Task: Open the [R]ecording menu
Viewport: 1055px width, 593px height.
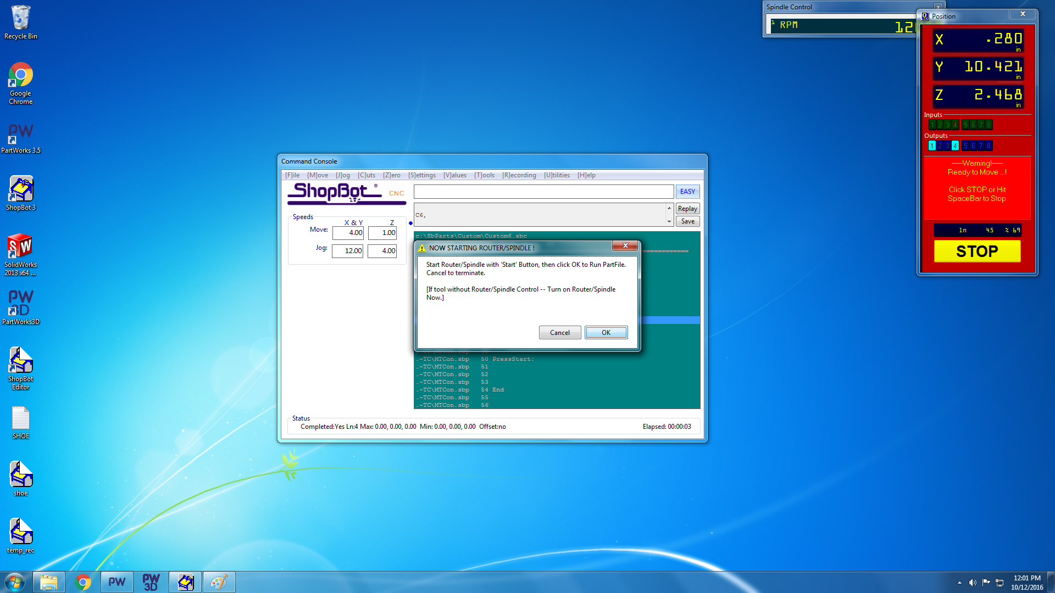Action: click(x=519, y=175)
